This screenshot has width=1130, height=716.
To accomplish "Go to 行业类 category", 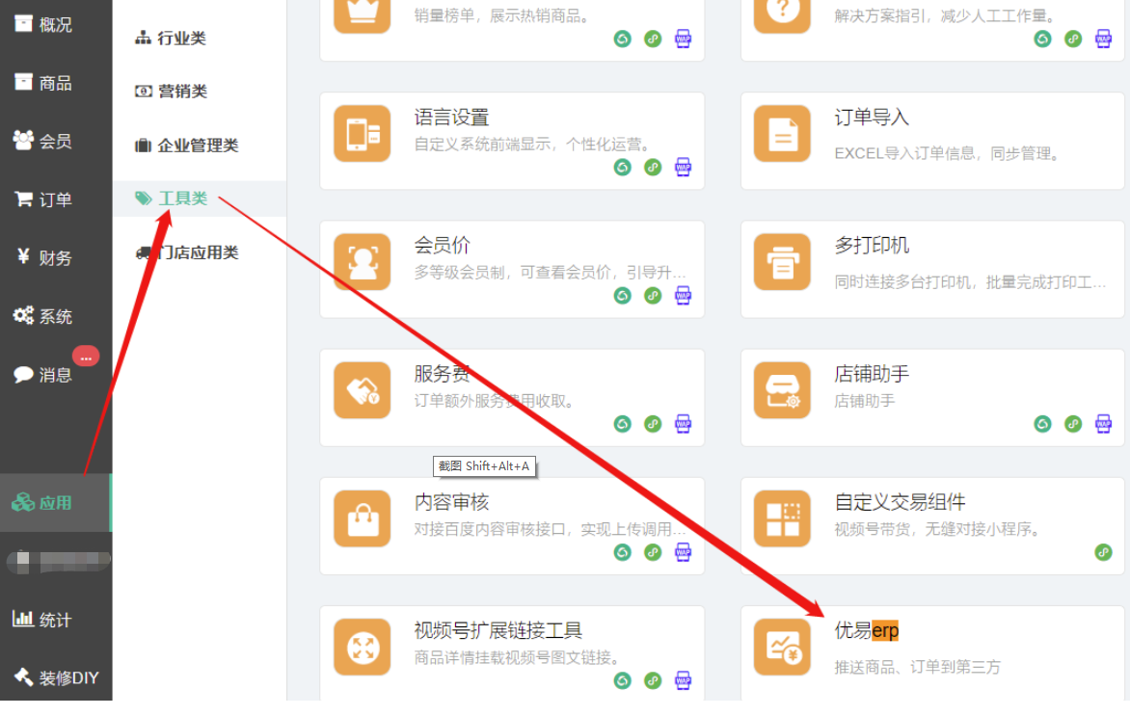I will point(181,39).
